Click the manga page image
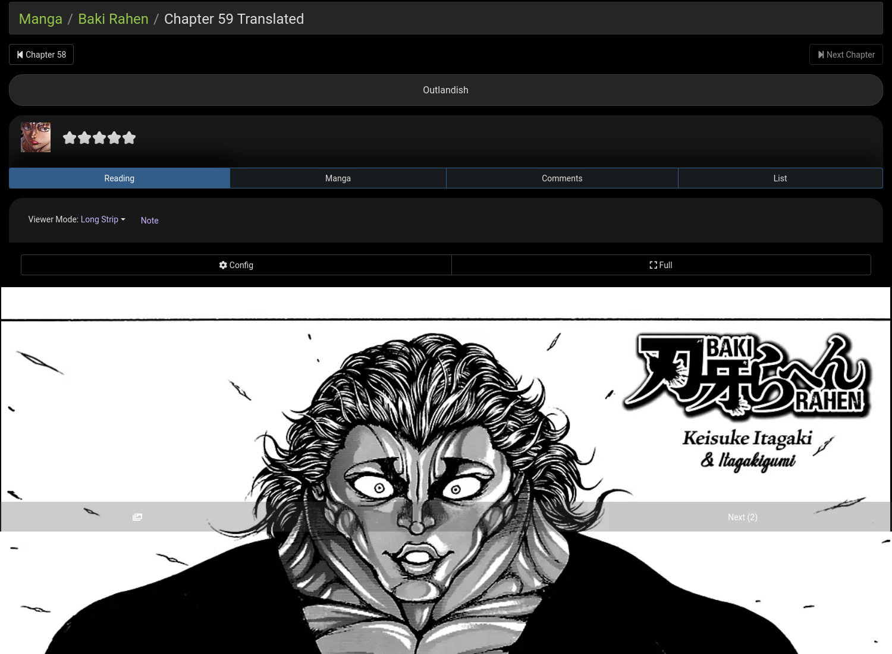 point(446,471)
